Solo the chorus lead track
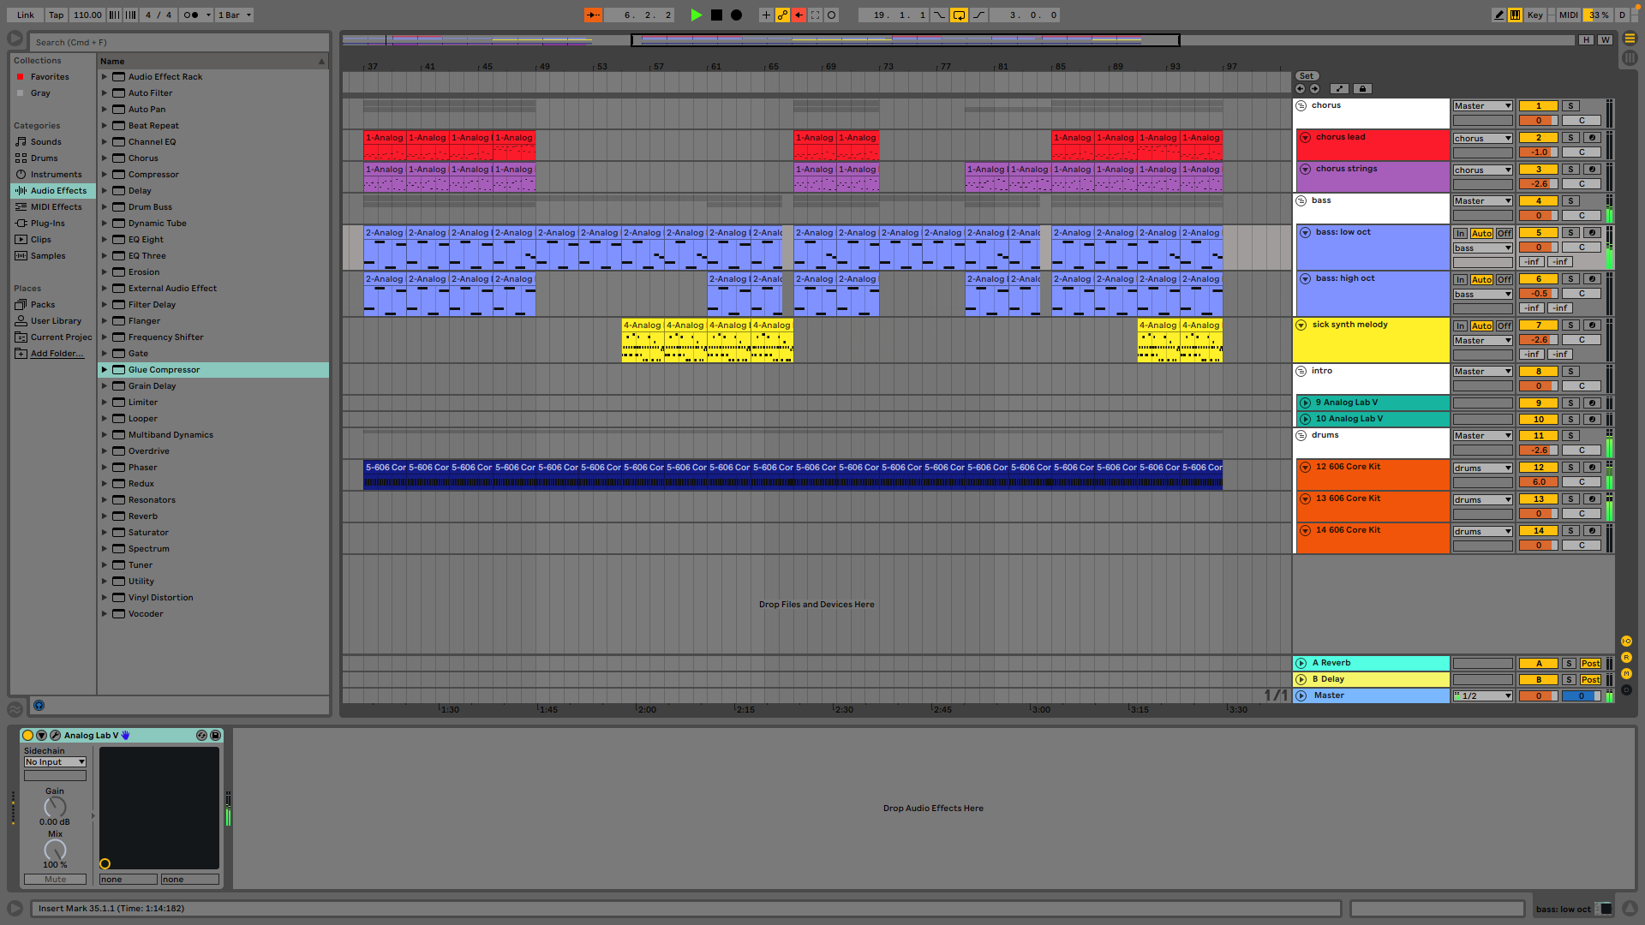The image size is (1645, 925). point(1570,137)
